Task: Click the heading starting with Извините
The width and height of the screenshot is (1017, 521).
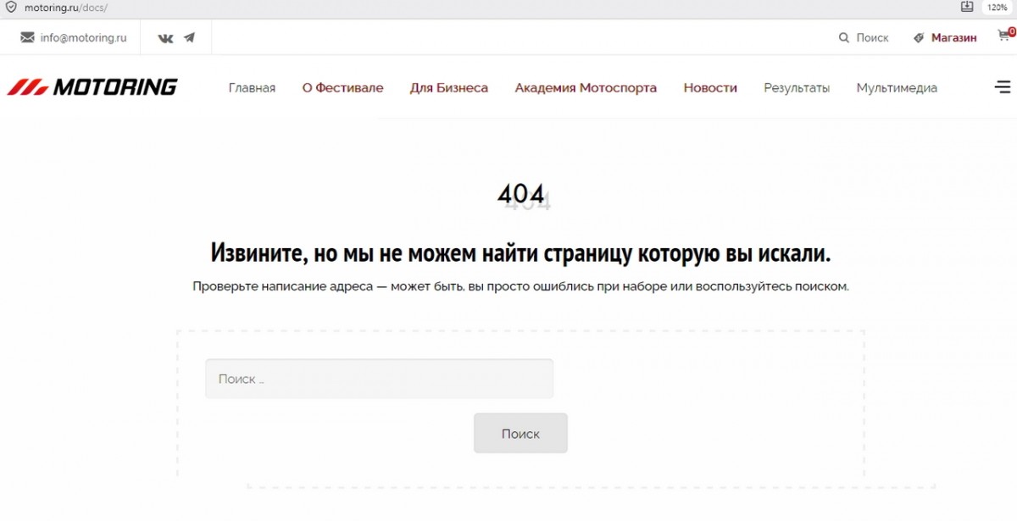Action: [520, 252]
